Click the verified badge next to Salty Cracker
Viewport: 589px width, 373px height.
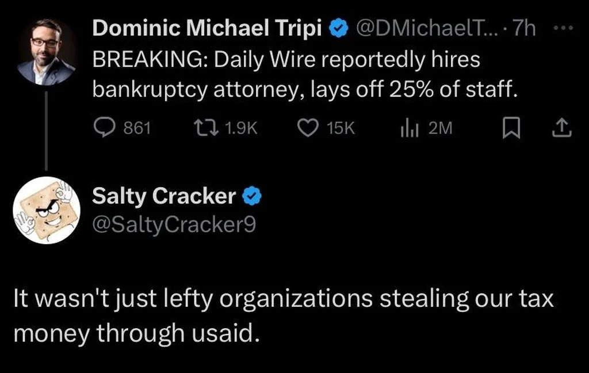(x=252, y=197)
